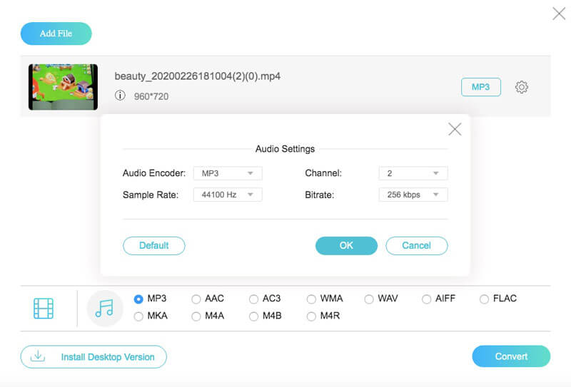The height and width of the screenshot is (387, 571).
Task: Click the Audio Encoder: label
Action: point(154,173)
